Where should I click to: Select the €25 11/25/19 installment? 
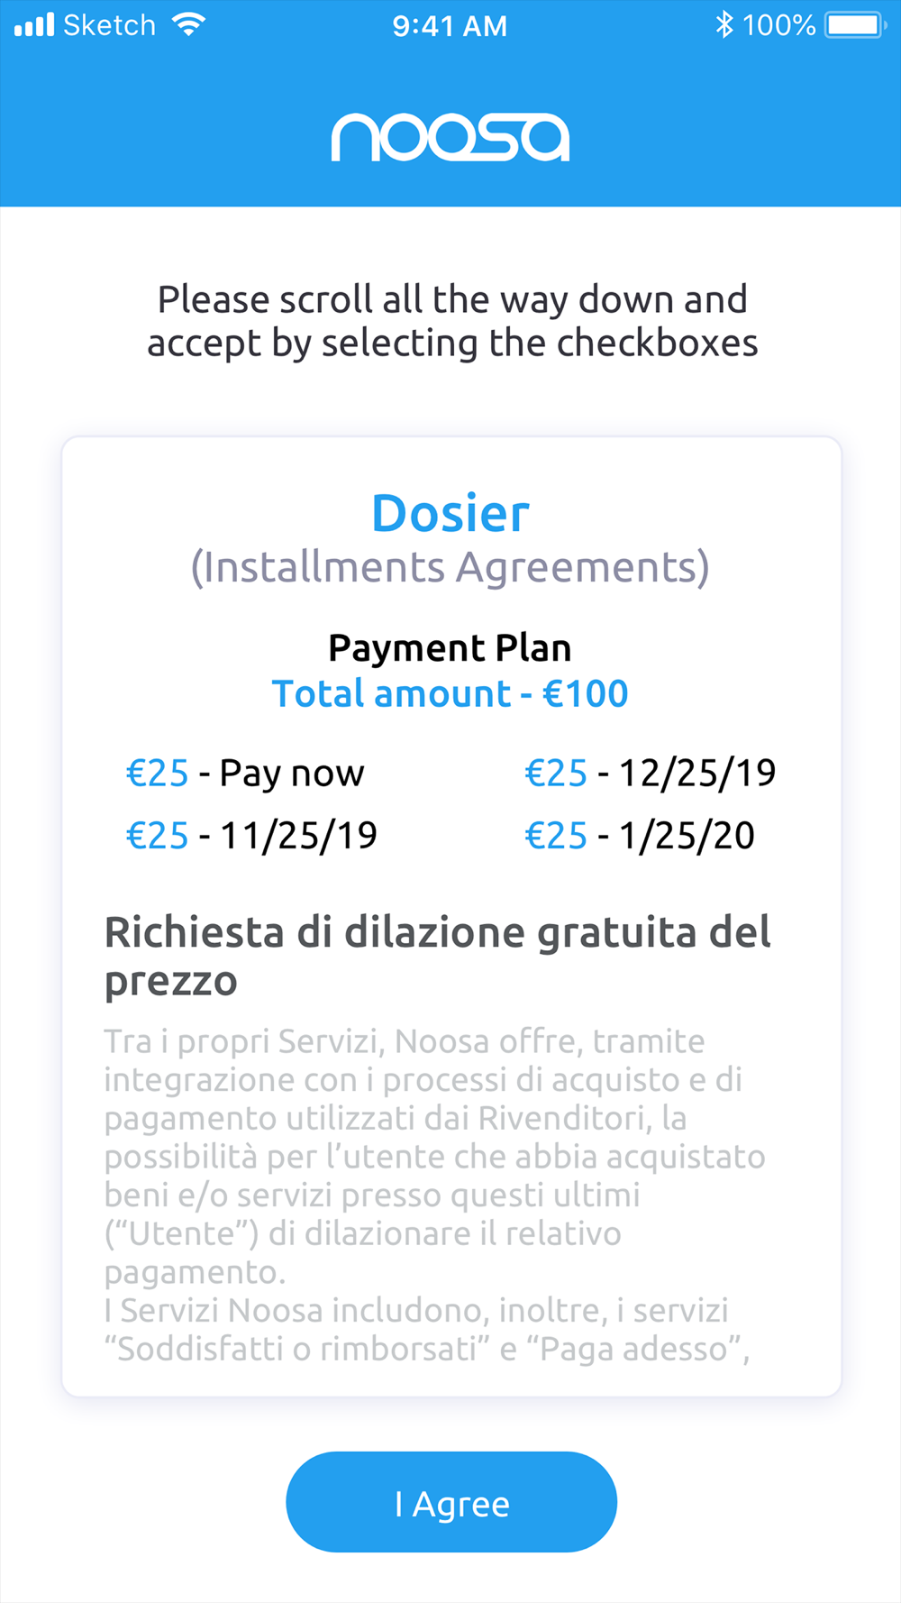click(251, 836)
